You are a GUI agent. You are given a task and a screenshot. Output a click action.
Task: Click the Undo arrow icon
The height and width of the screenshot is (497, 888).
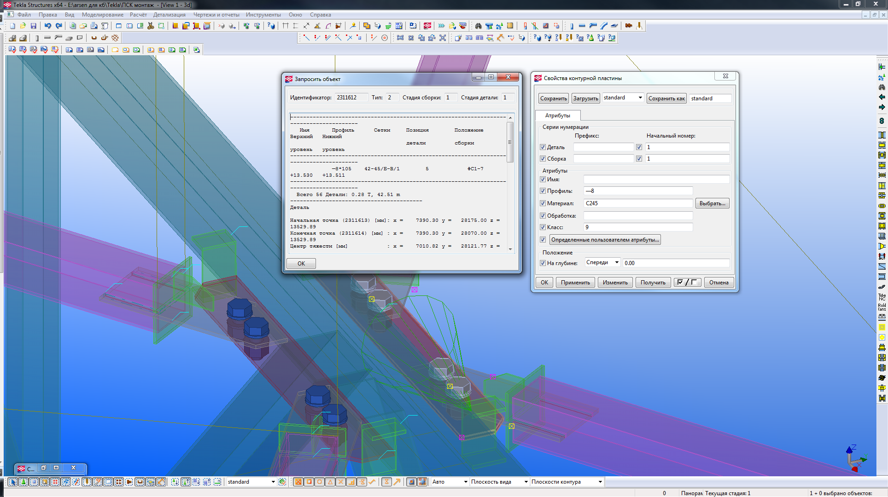pyautogui.click(x=48, y=26)
